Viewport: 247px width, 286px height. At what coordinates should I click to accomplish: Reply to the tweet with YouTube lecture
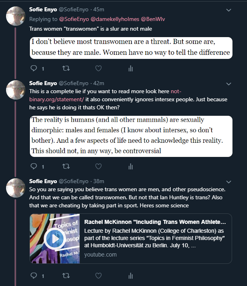tap(34, 276)
